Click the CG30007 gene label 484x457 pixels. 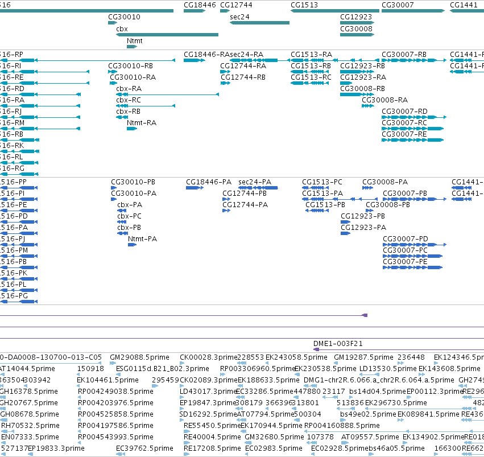[x=398, y=5]
